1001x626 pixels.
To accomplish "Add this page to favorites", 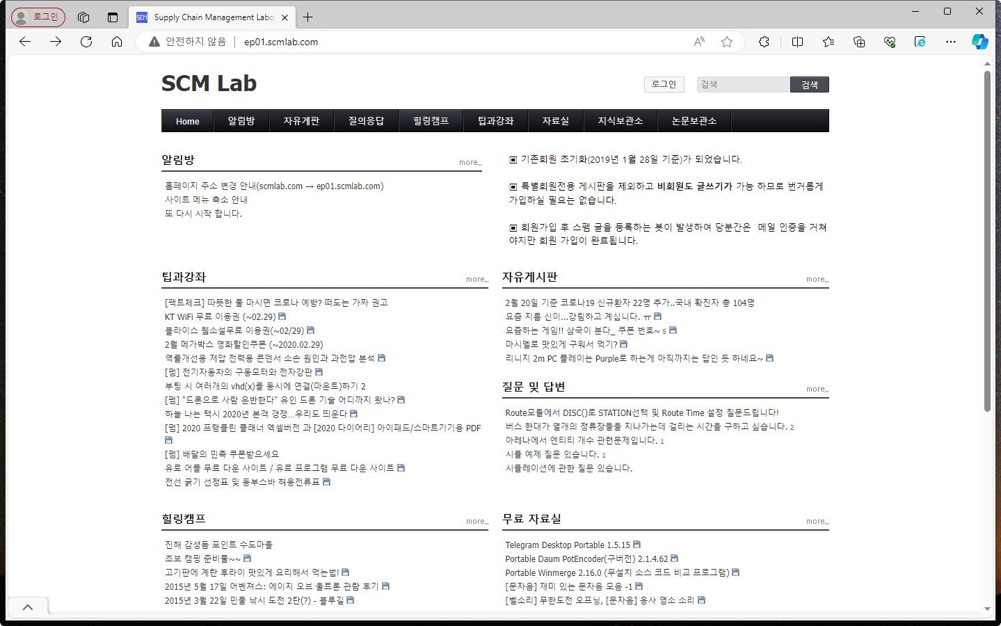I will 727,42.
